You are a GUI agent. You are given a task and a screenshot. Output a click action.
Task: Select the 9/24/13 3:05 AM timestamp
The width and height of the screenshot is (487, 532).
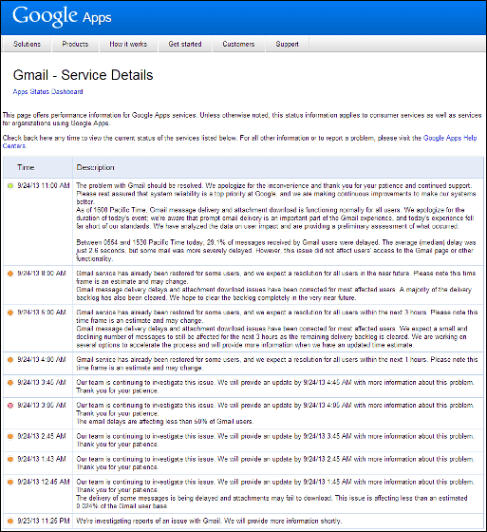[42, 405]
